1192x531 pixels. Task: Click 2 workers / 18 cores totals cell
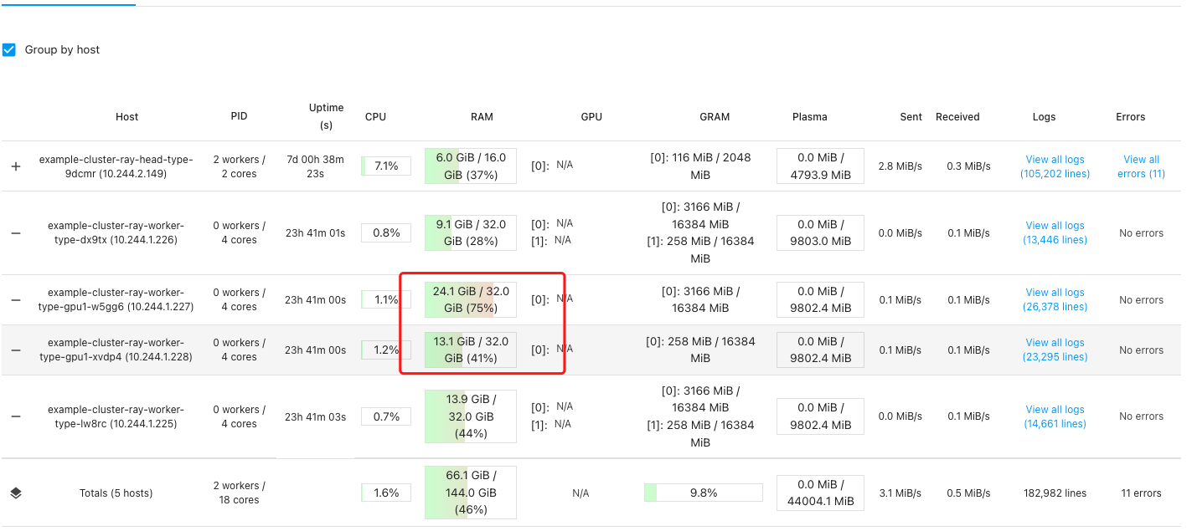[240, 493]
